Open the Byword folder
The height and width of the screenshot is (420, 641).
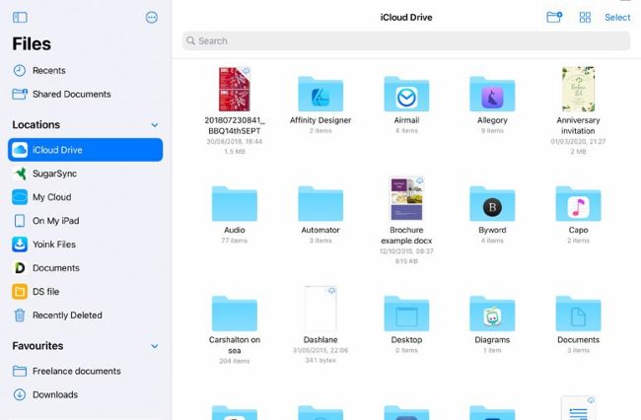tap(492, 204)
